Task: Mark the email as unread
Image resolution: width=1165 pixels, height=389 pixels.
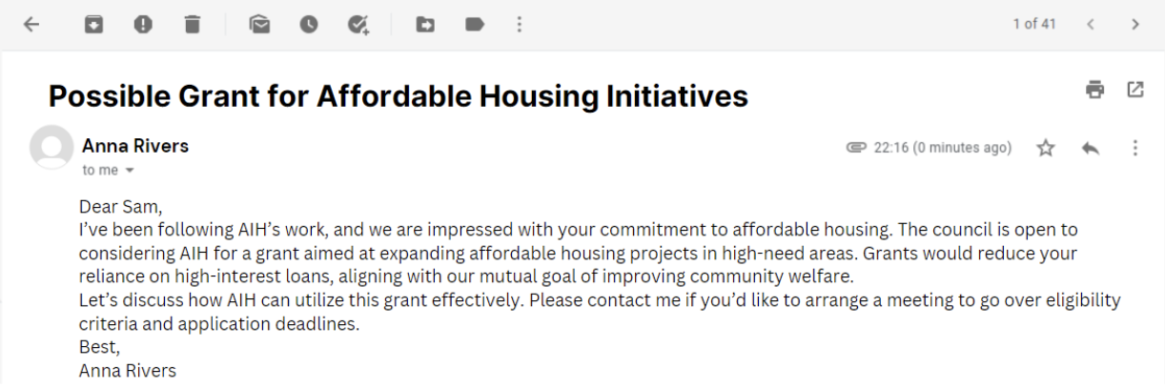Action: (259, 25)
